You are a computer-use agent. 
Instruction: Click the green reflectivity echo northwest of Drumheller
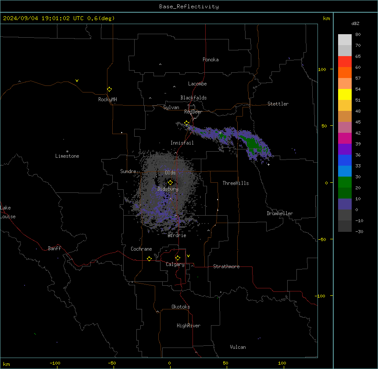coord(252,144)
